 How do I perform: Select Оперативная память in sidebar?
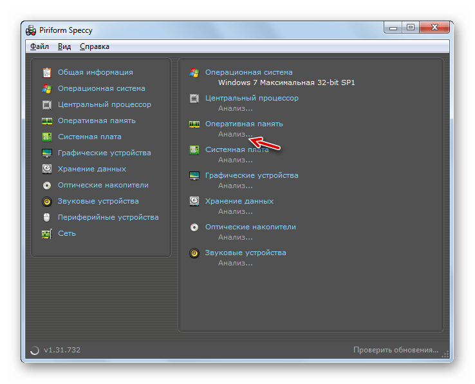click(97, 120)
